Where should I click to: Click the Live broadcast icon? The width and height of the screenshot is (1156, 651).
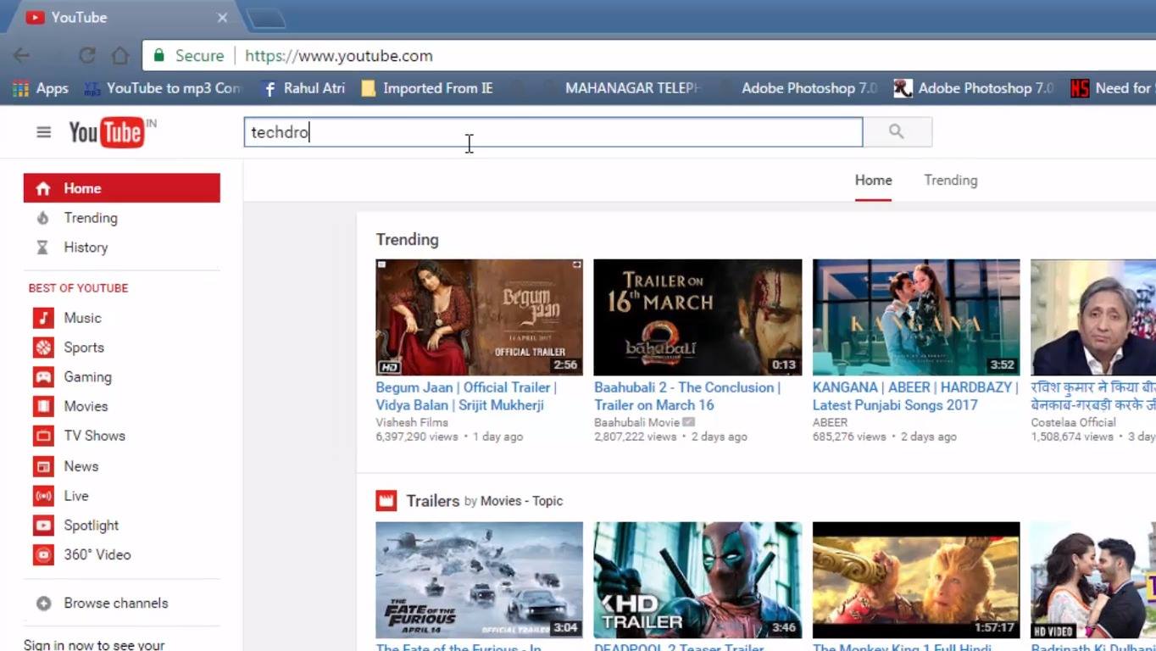click(x=43, y=496)
